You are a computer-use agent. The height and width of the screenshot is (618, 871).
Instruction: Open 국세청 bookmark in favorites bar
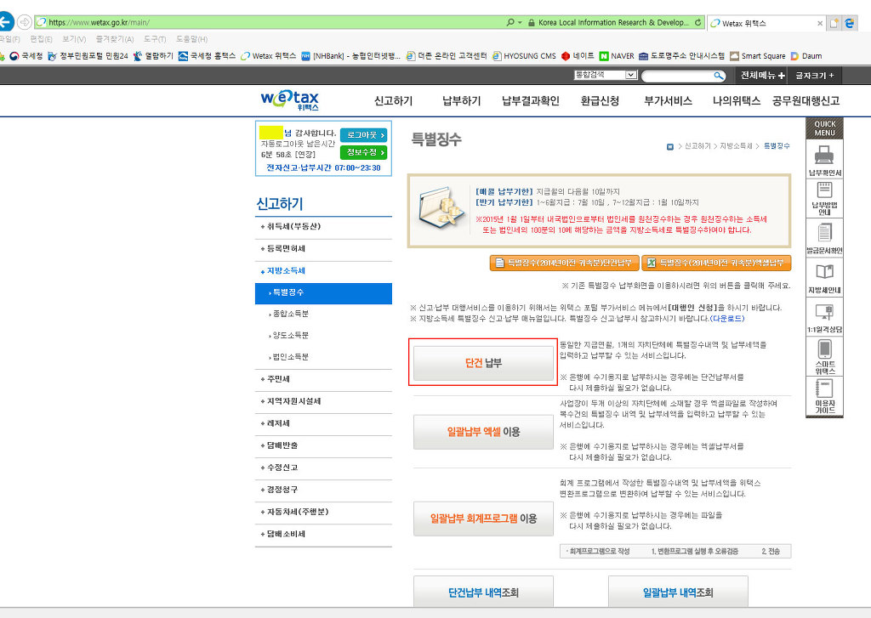click(26, 56)
